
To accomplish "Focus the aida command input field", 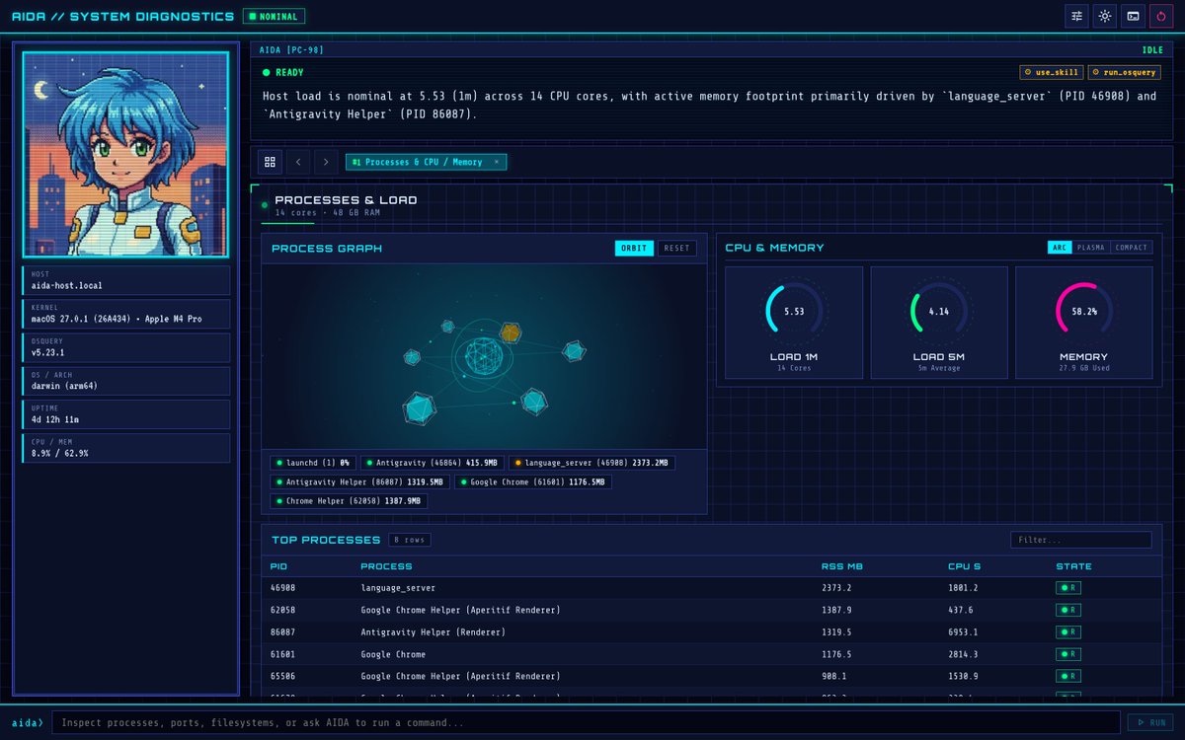I will click(587, 722).
